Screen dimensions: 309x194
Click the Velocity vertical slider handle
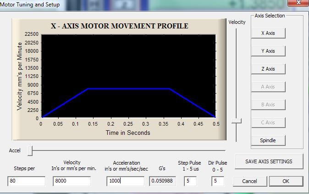(x=236, y=121)
